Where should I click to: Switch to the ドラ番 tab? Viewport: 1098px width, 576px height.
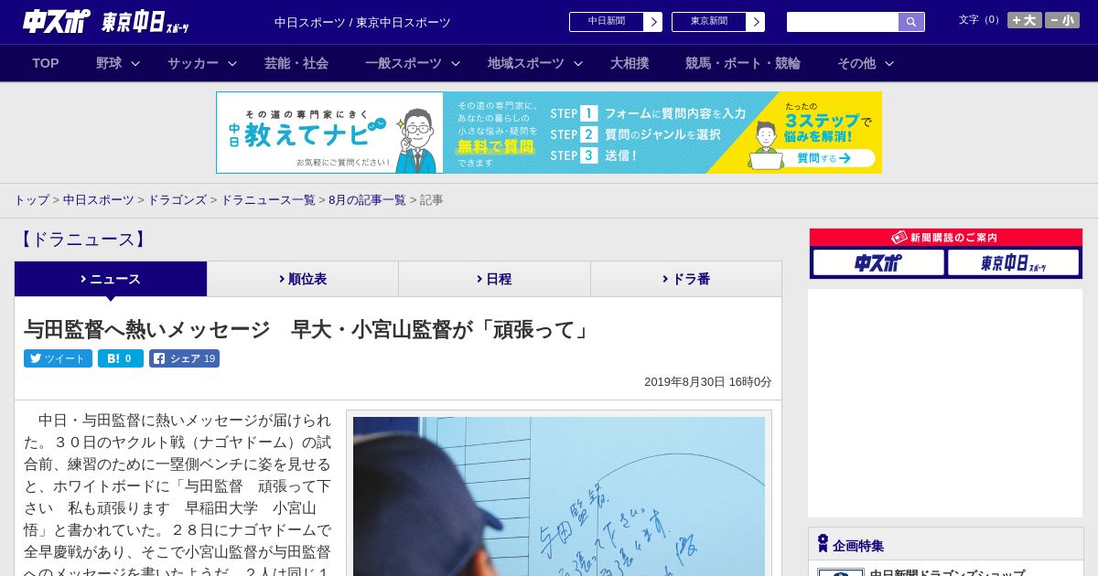click(x=686, y=279)
